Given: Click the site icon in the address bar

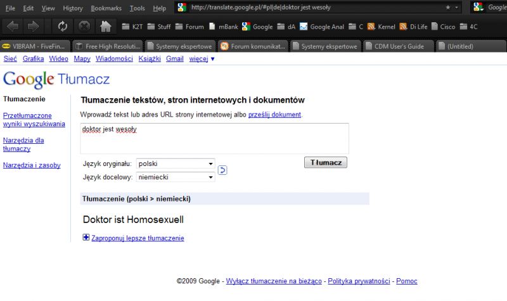Looking at the screenshot, I should click(x=182, y=8).
